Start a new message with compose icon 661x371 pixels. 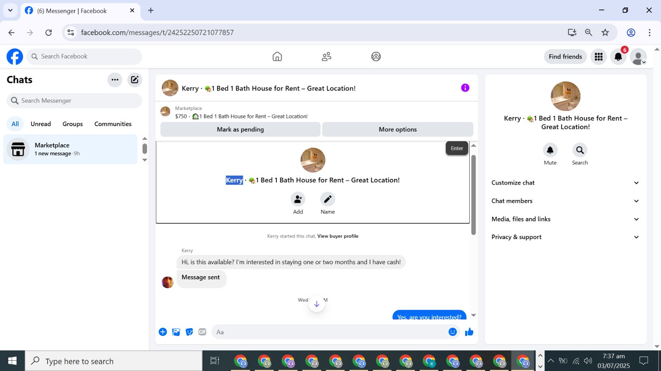coord(135,80)
